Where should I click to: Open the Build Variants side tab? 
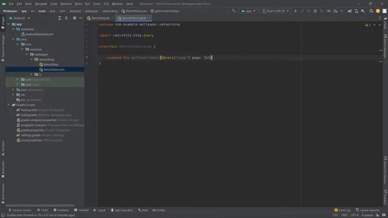pyautogui.click(x=2, y=194)
